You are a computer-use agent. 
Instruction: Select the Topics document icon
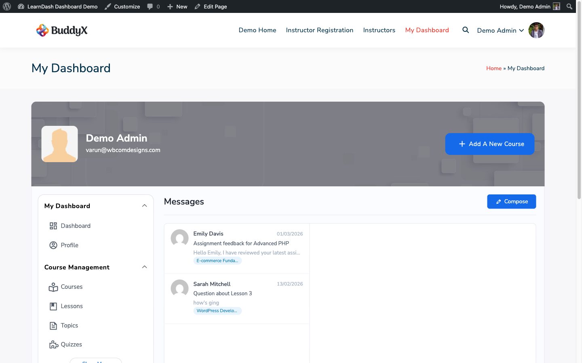tap(53, 325)
